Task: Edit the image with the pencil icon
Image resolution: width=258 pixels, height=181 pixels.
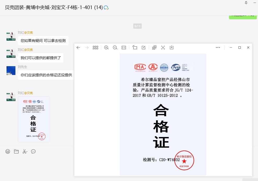Action: click(x=144, y=47)
